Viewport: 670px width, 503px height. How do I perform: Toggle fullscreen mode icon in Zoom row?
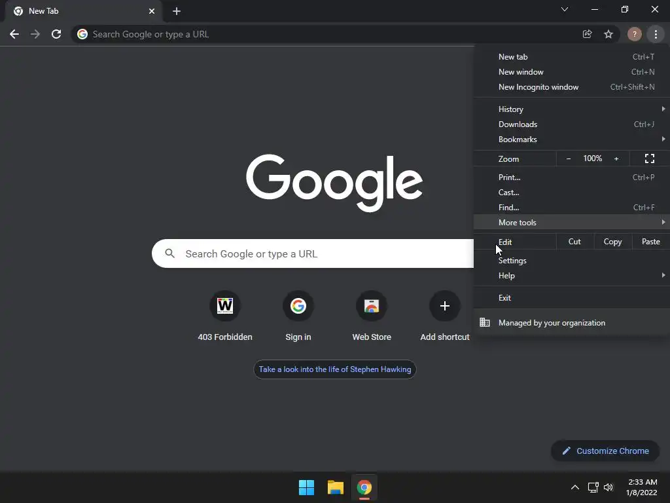[650, 158]
